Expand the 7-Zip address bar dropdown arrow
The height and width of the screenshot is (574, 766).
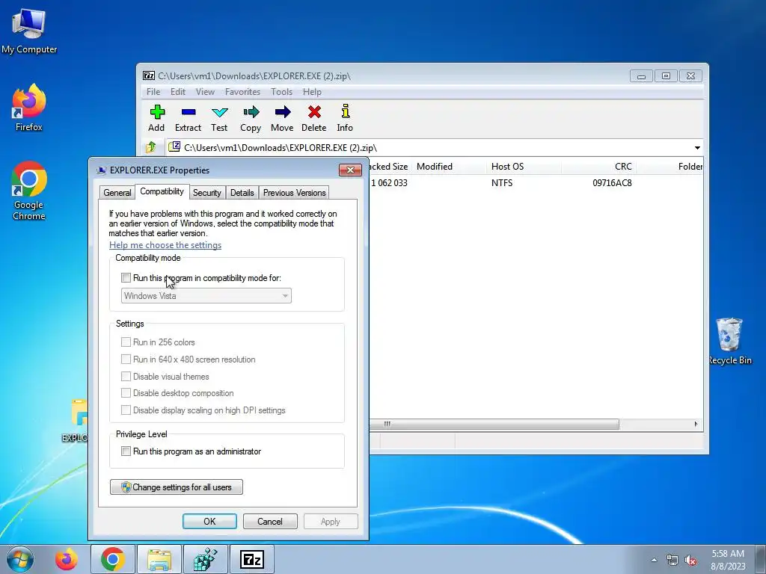(698, 147)
